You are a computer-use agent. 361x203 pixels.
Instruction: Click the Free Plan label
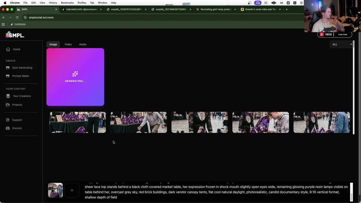click(x=343, y=34)
